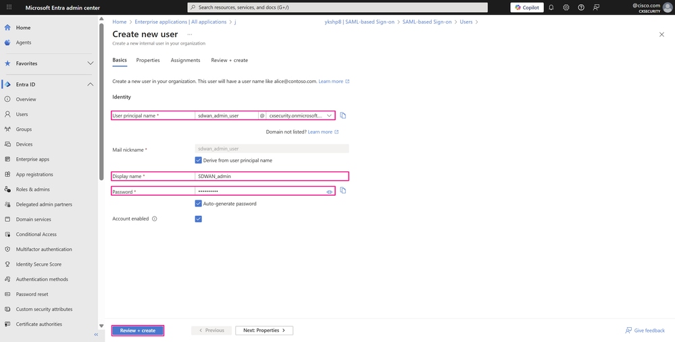Copy the generated password
Screen dimensions: 675x342
tap(343, 190)
